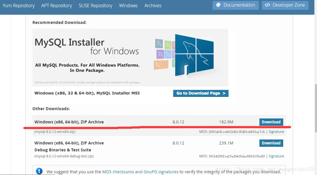Open the Archives tab
Screen dimensions: 317x175
[x=153, y=5]
